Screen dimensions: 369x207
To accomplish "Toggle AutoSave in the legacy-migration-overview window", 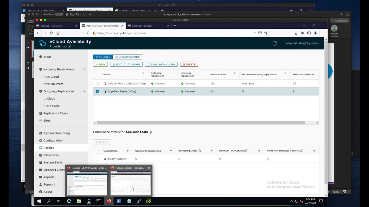I will click(59, 14).
